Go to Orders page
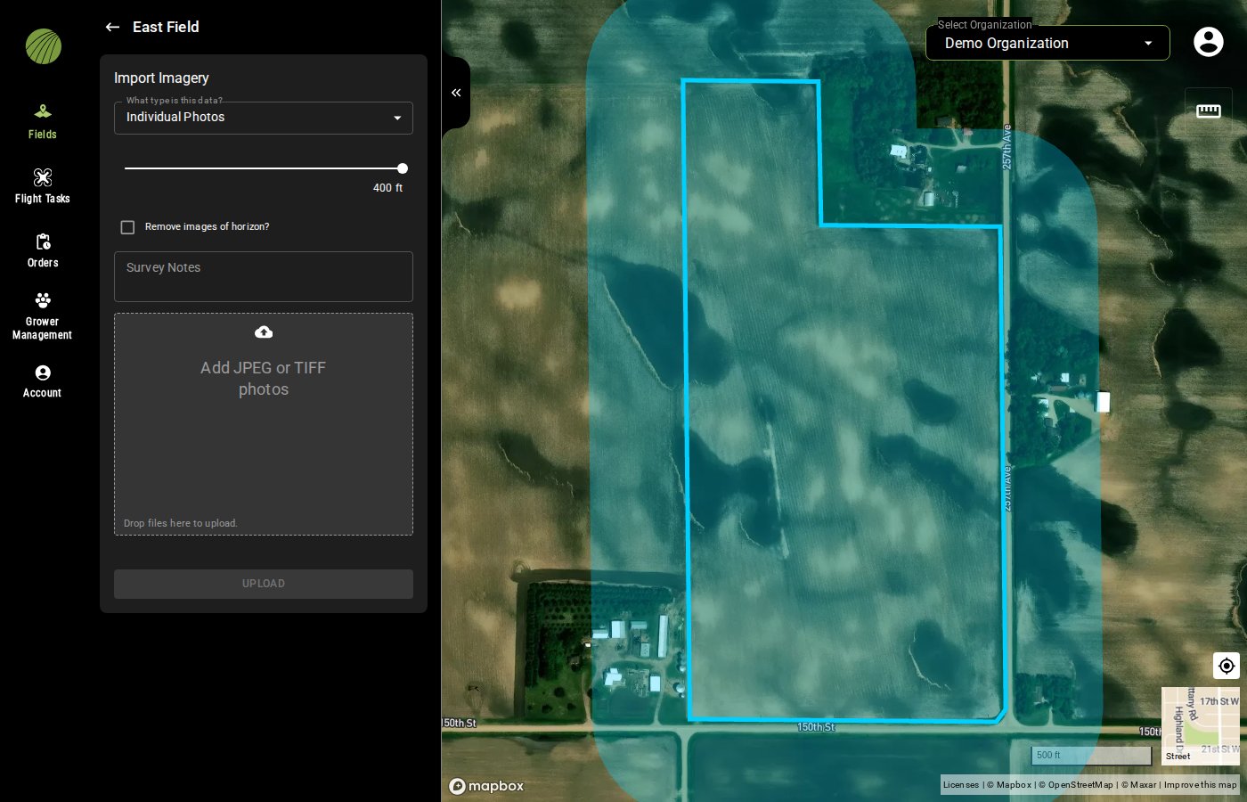Image resolution: width=1247 pixels, height=802 pixels. [x=42, y=250]
